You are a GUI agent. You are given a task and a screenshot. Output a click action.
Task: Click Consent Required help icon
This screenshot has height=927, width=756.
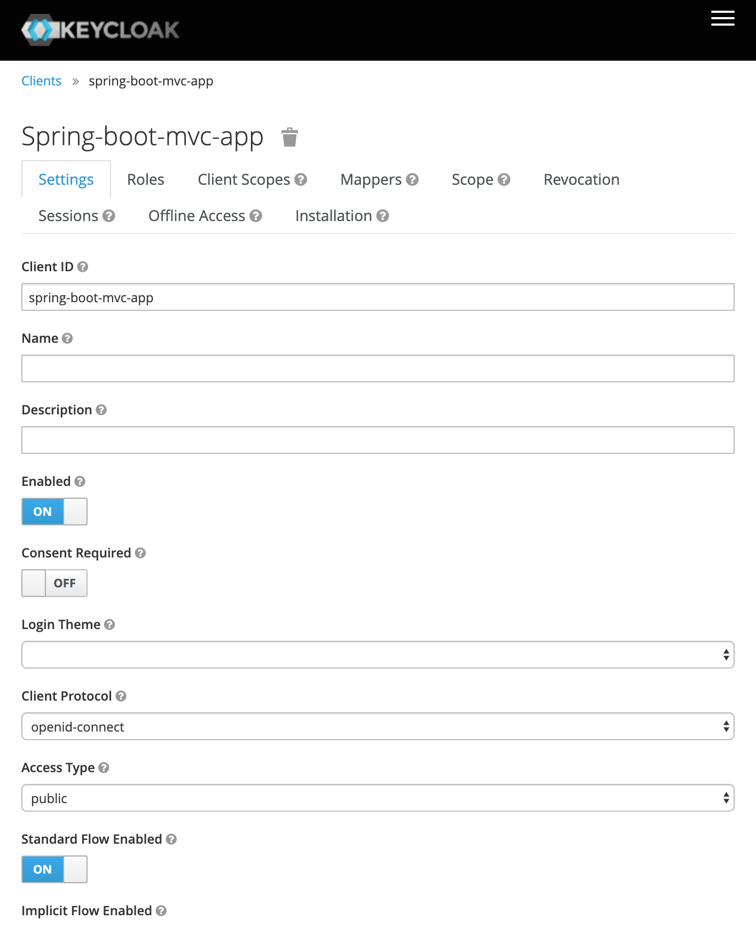pos(140,553)
